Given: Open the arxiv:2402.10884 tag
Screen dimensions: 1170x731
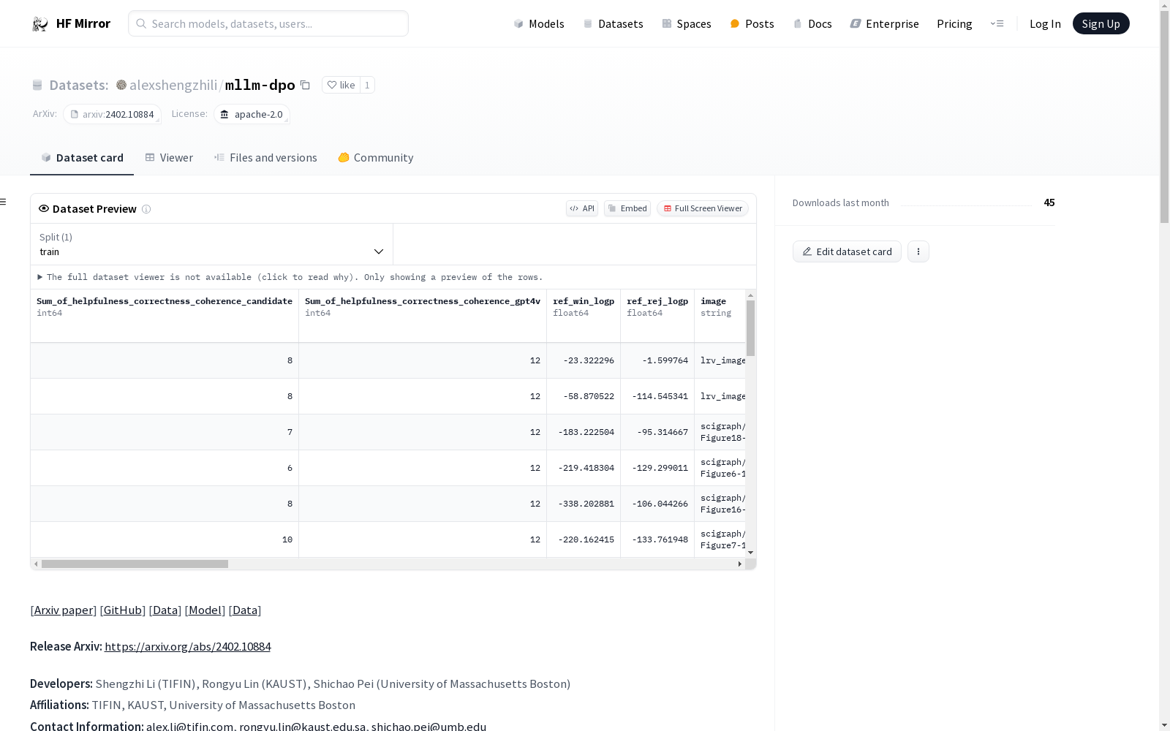Looking at the screenshot, I should tap(112, 115).
